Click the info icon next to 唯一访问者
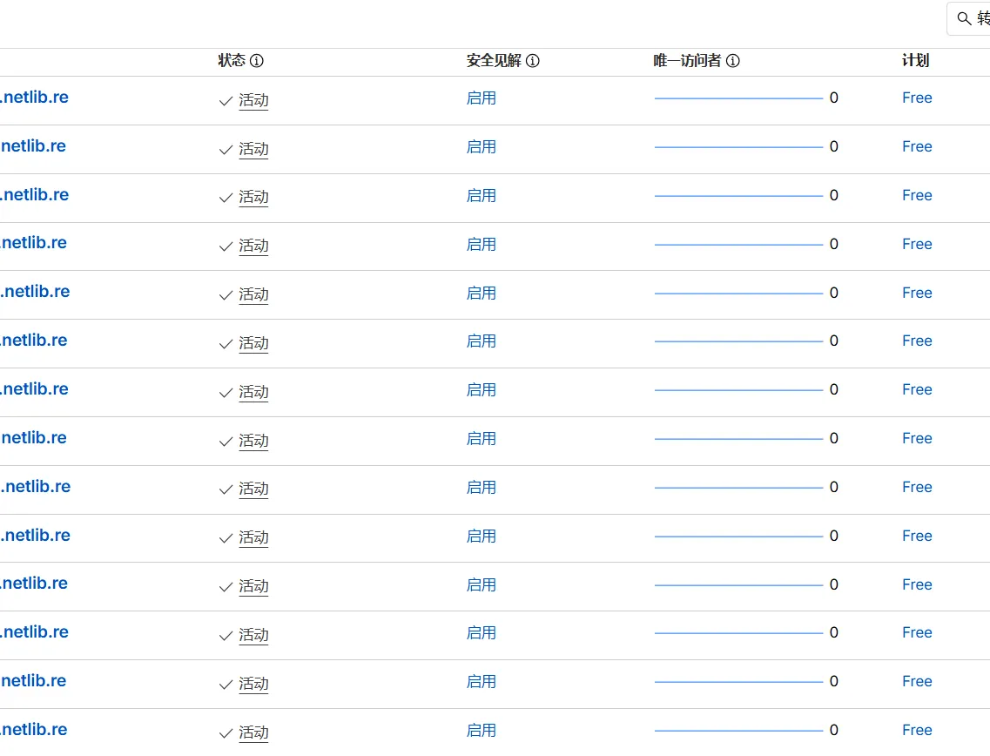Image resolution: width=990 pixels, height=756 pixels. [733, 61]
